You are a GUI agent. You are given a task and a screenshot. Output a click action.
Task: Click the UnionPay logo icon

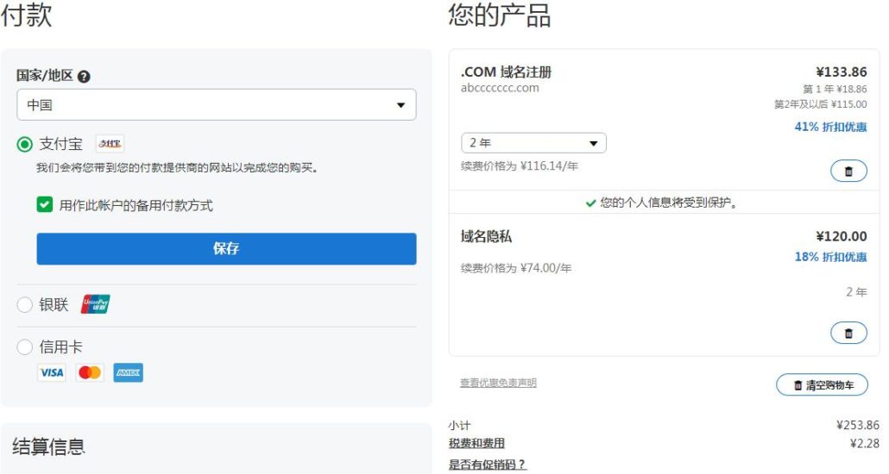(96, 304)
